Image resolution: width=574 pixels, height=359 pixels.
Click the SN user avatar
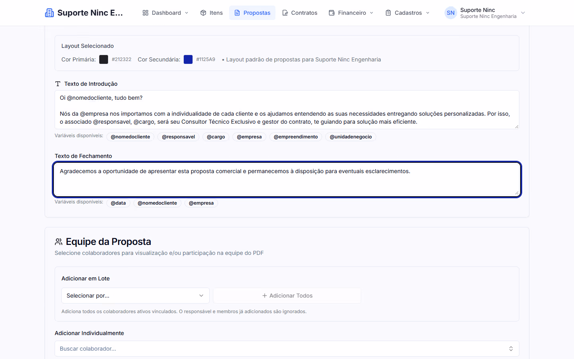pos(451,13)
